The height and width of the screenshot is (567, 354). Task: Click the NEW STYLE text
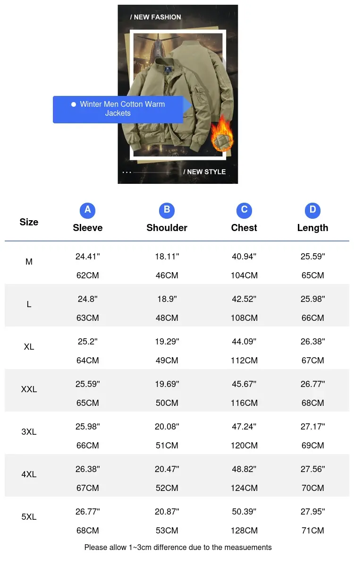pyautogui.click(x=204, y=172)
